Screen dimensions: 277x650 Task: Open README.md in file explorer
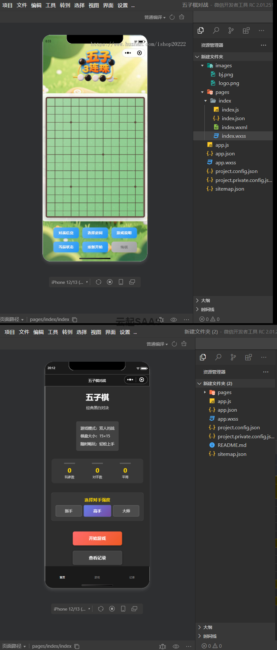coord(232,445)
